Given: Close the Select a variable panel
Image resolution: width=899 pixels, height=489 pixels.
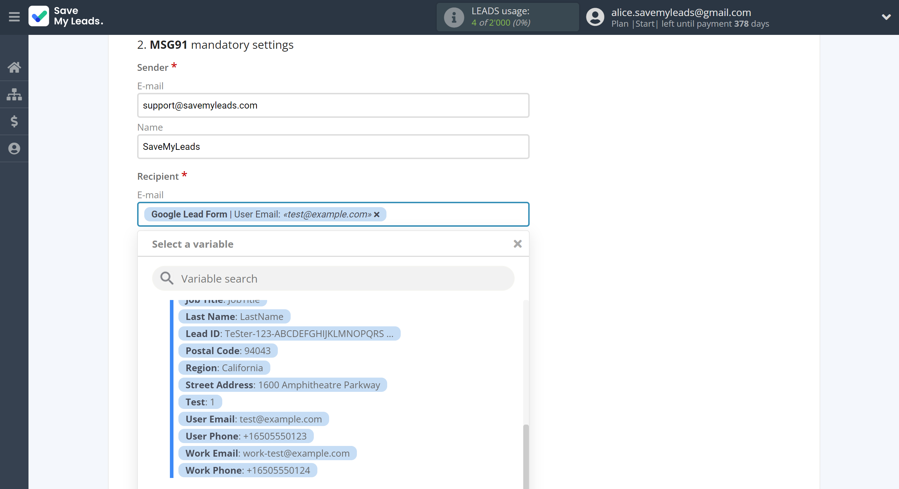Looking at the screenshot, I should coord(518,244).
